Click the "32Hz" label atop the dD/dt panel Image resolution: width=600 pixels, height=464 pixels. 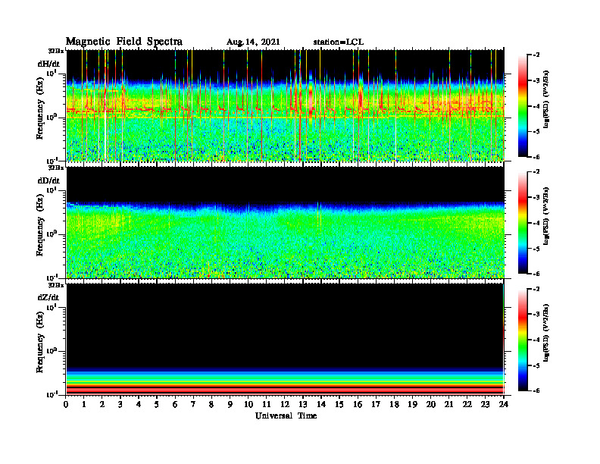tap(56, 168)
